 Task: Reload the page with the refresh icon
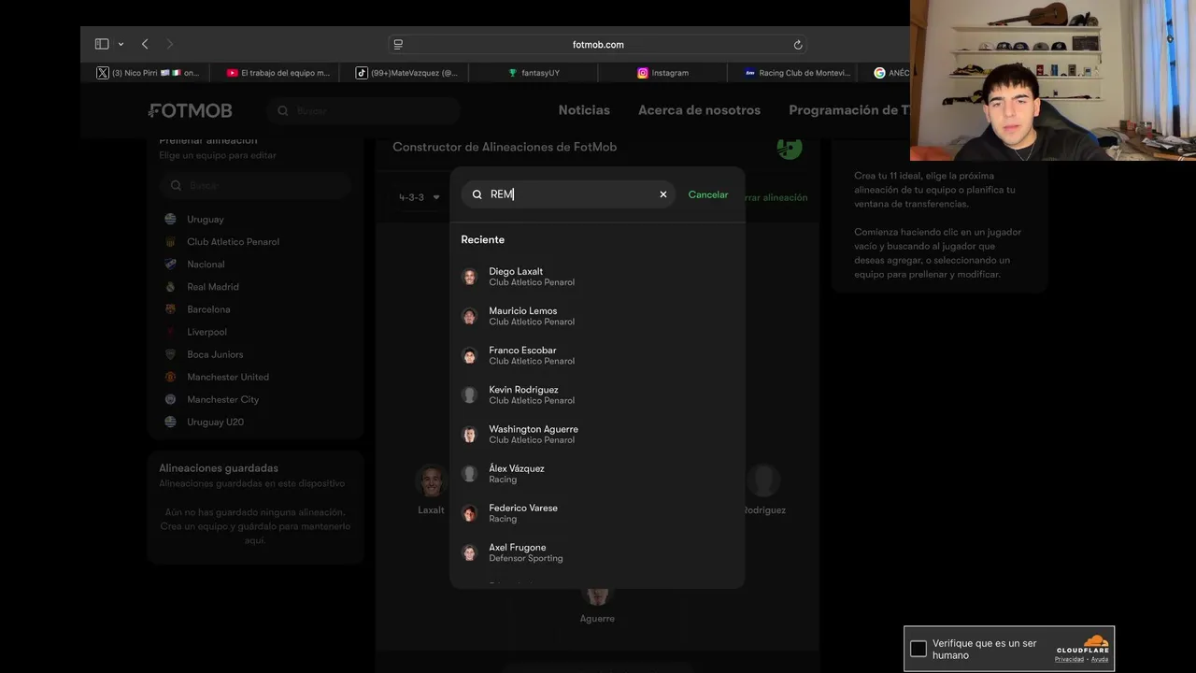pos(798,44)
